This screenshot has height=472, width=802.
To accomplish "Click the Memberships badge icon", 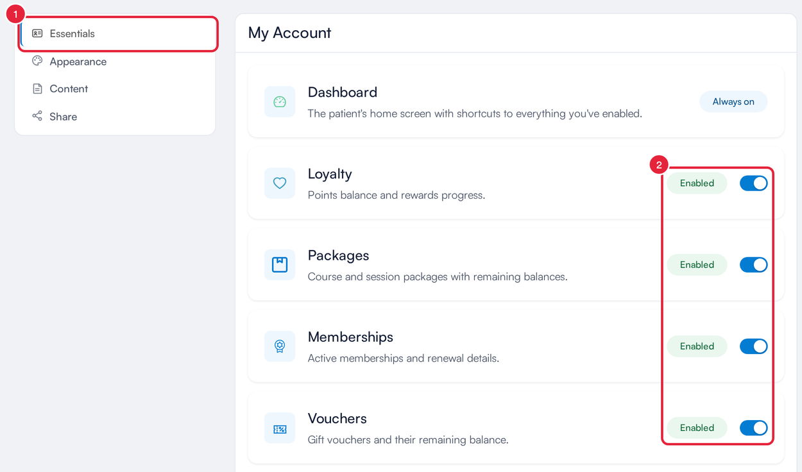I will click(280, 346).
